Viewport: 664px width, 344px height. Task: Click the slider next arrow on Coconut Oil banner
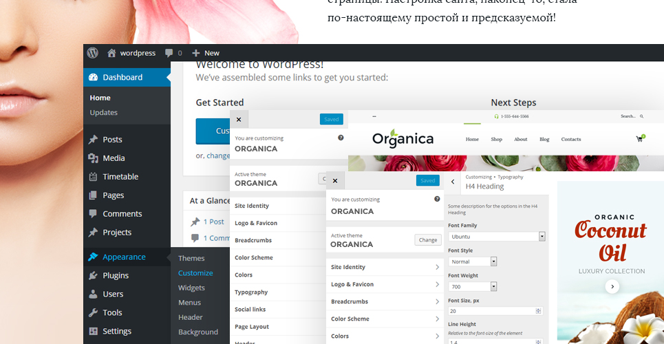pos(612,287)
